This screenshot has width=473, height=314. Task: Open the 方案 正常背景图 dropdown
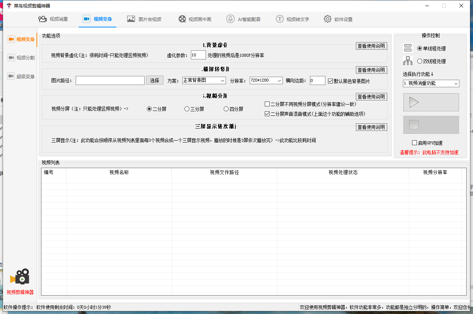pos(204,80)
